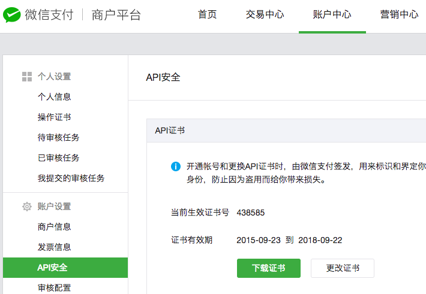Open 待审核任务 sidebar item
The image size is (426, 294).
(58, 138)
